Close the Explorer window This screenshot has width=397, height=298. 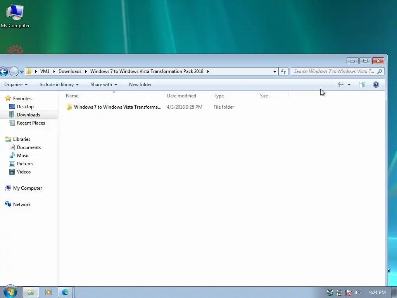tap(378, 61)
